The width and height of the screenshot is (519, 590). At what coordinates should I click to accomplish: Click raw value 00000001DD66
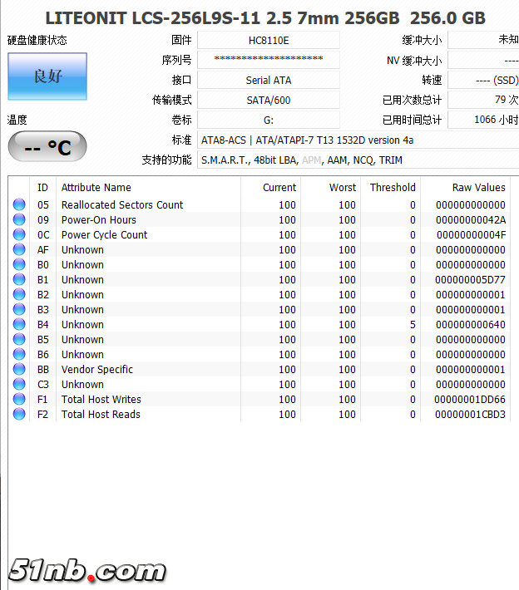[470, 399]
